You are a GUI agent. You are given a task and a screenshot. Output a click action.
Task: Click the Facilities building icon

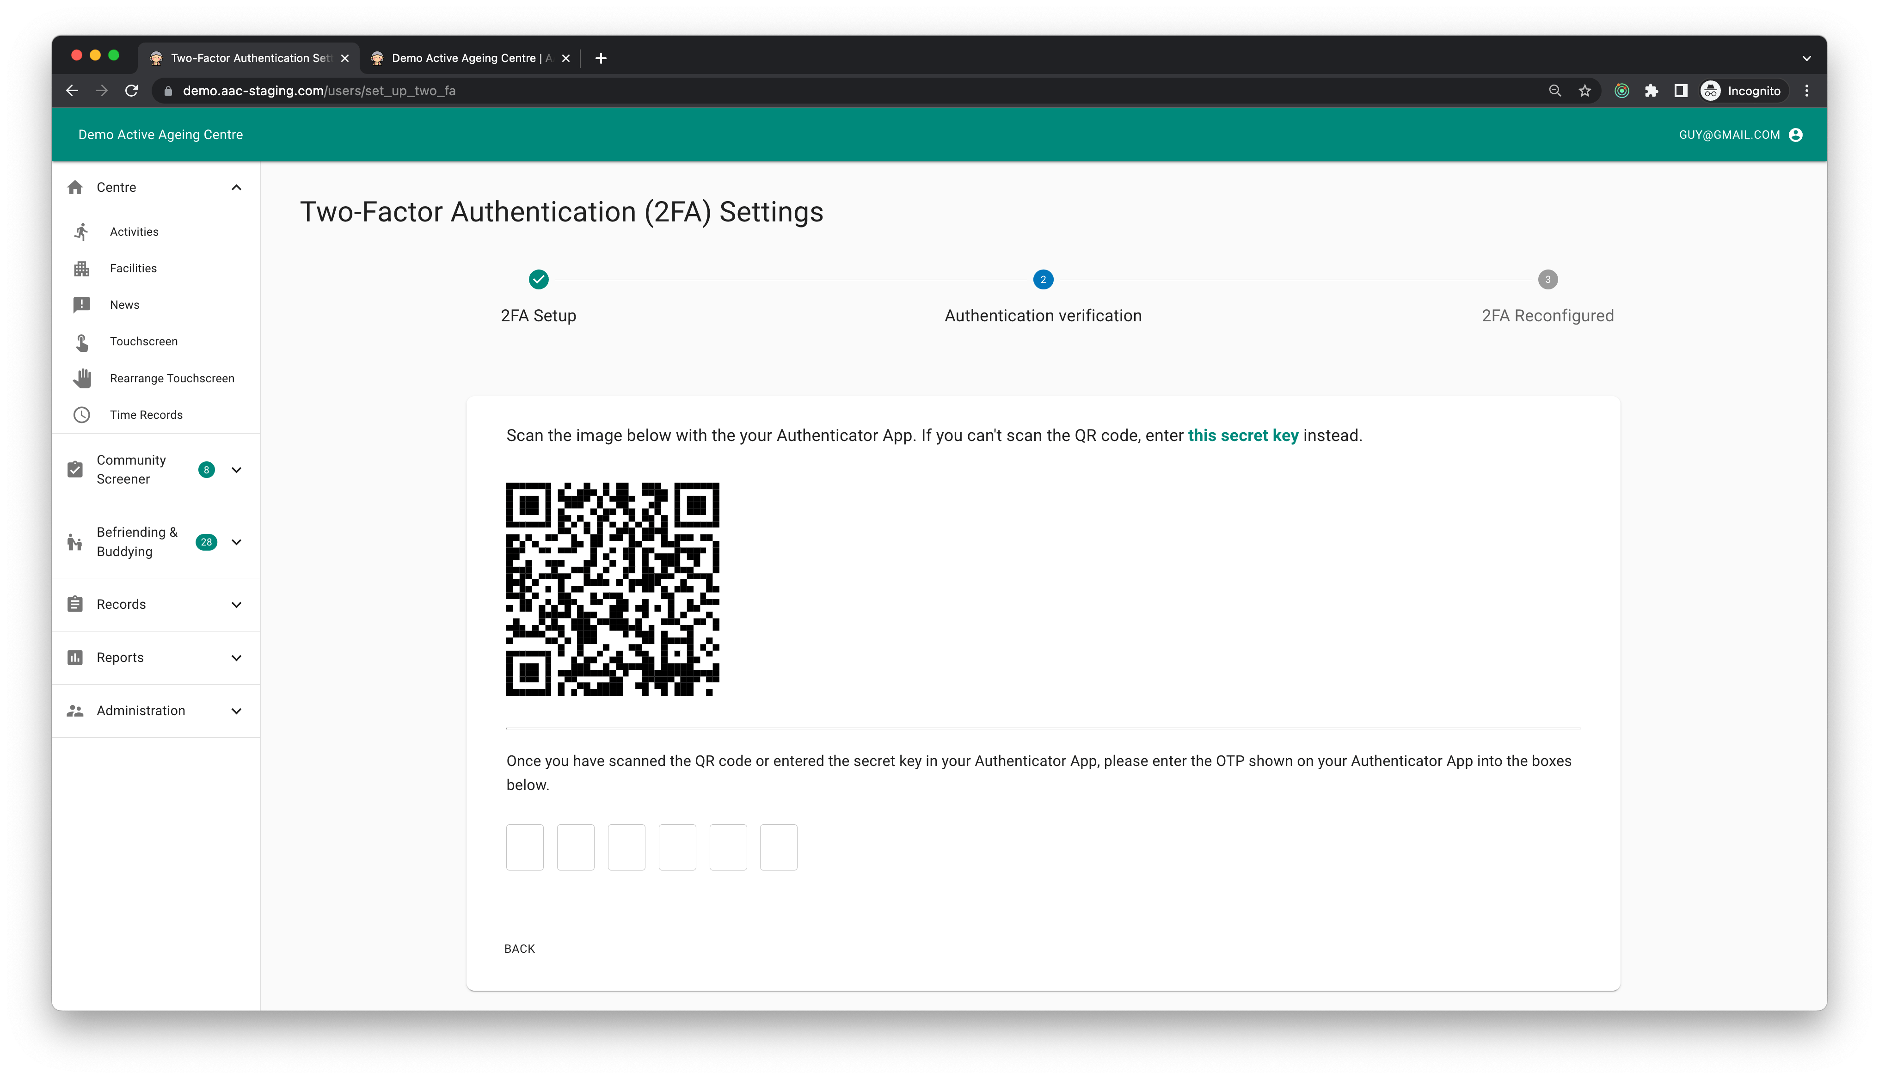tap(81, 268)
